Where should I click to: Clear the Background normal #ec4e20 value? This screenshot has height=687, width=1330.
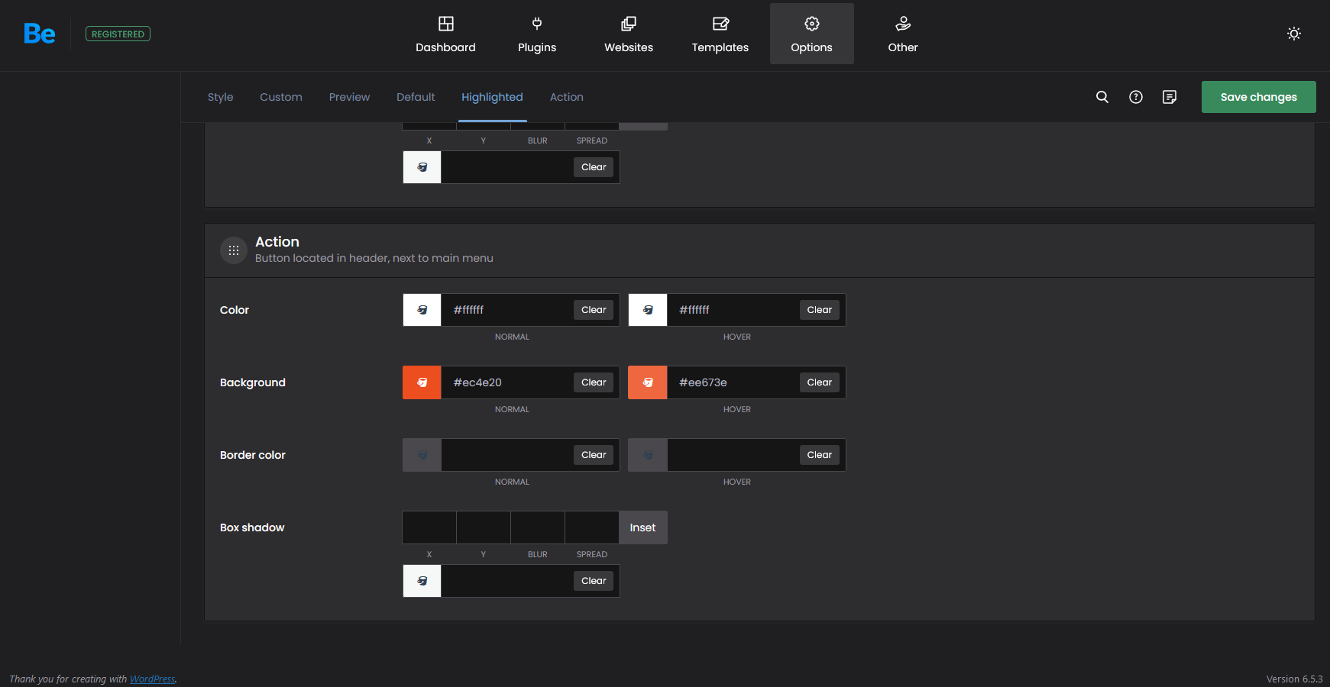click(594, 382)
